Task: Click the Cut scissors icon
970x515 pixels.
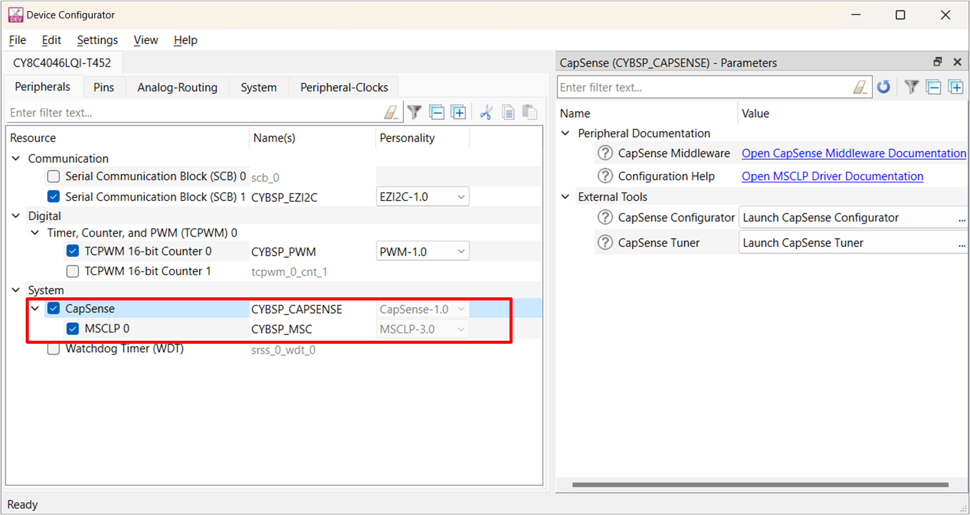Action: point(486,112)
